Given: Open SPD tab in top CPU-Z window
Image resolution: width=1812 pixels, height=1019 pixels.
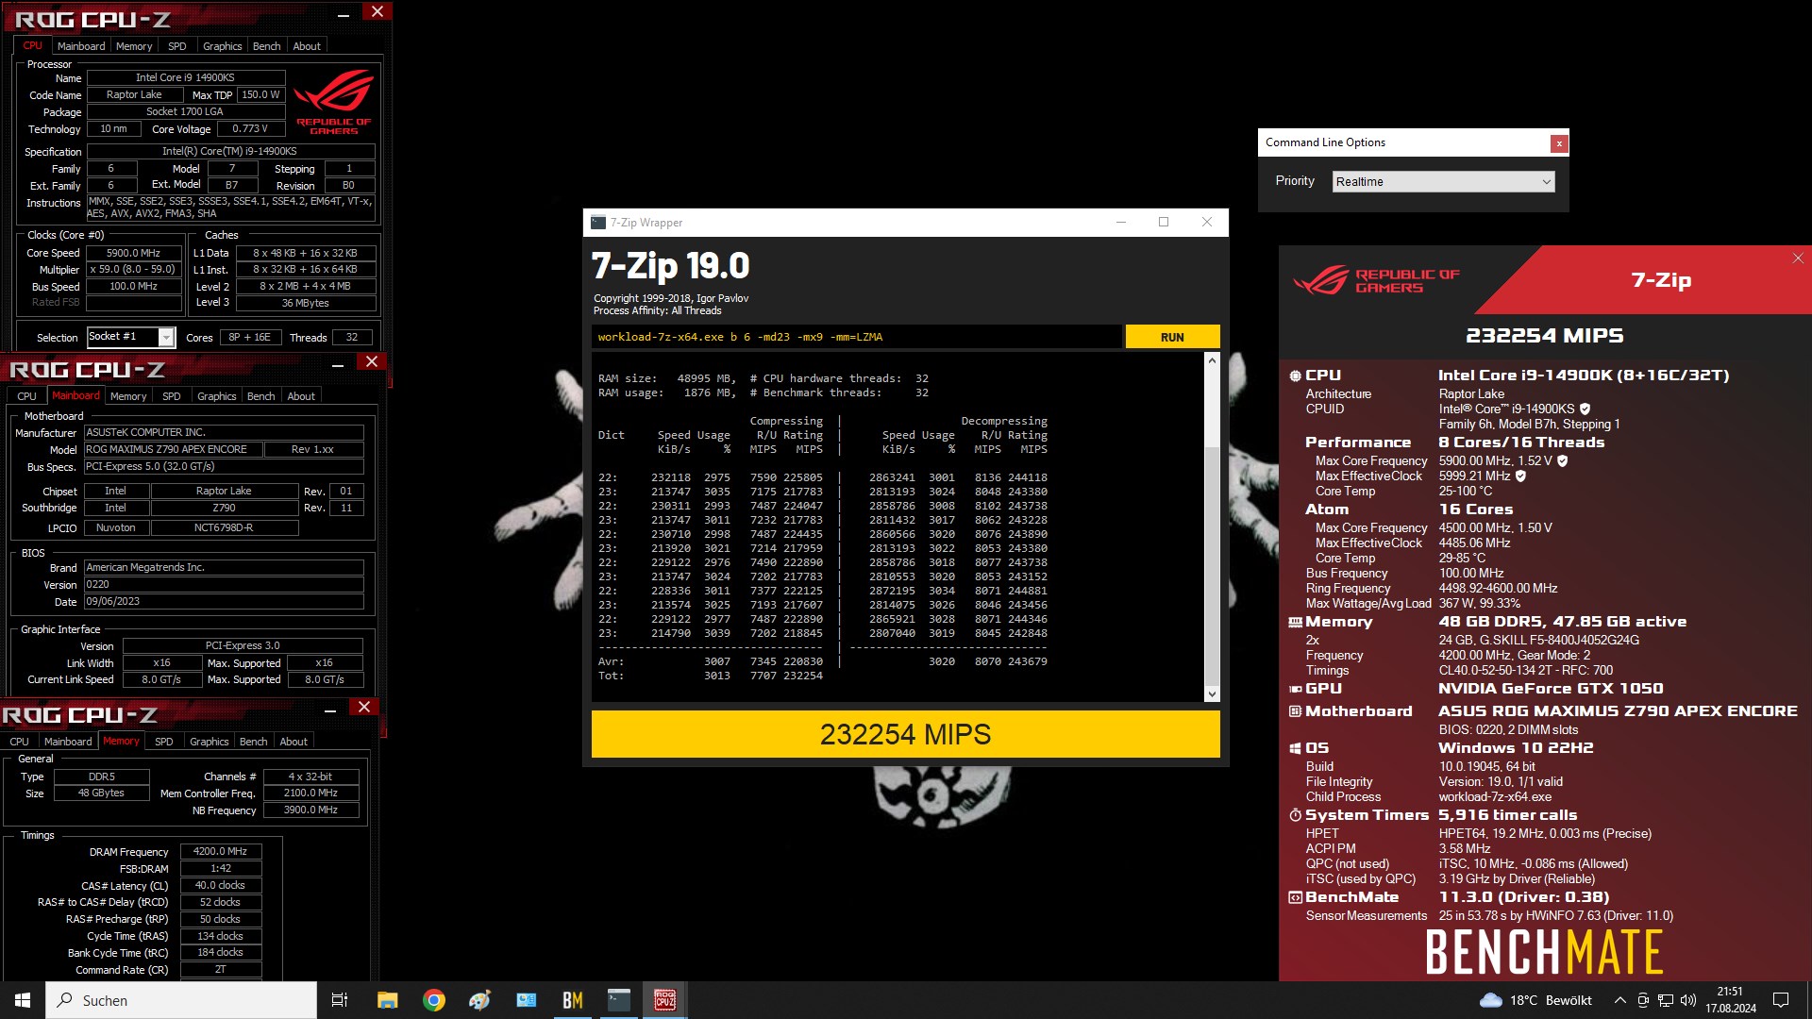Looking at the screenshot, I should 177,46.
